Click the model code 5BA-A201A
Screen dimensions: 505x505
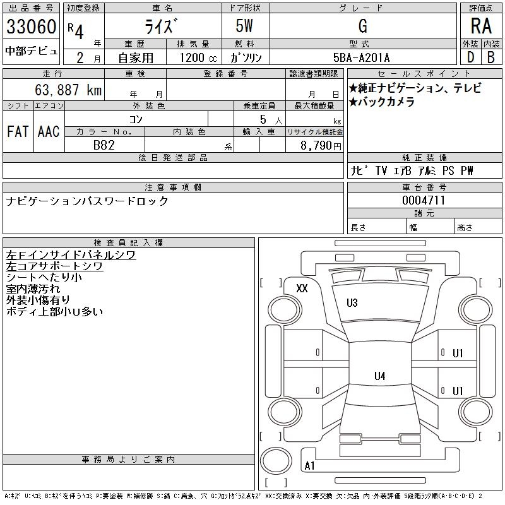pyautogui.click(x=361, y=58)
